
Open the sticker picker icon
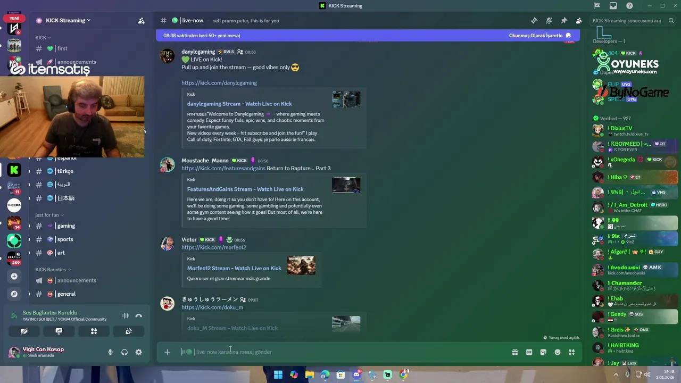point(543,352)
